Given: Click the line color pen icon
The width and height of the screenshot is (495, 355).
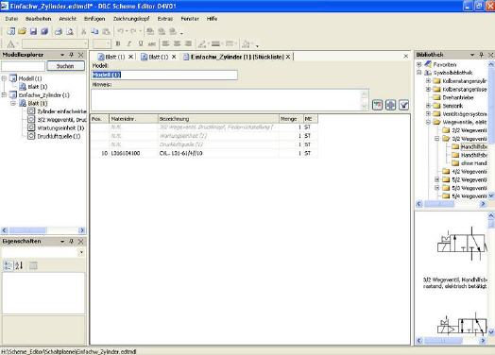Looking at the screenshot, I should (202, 43).
